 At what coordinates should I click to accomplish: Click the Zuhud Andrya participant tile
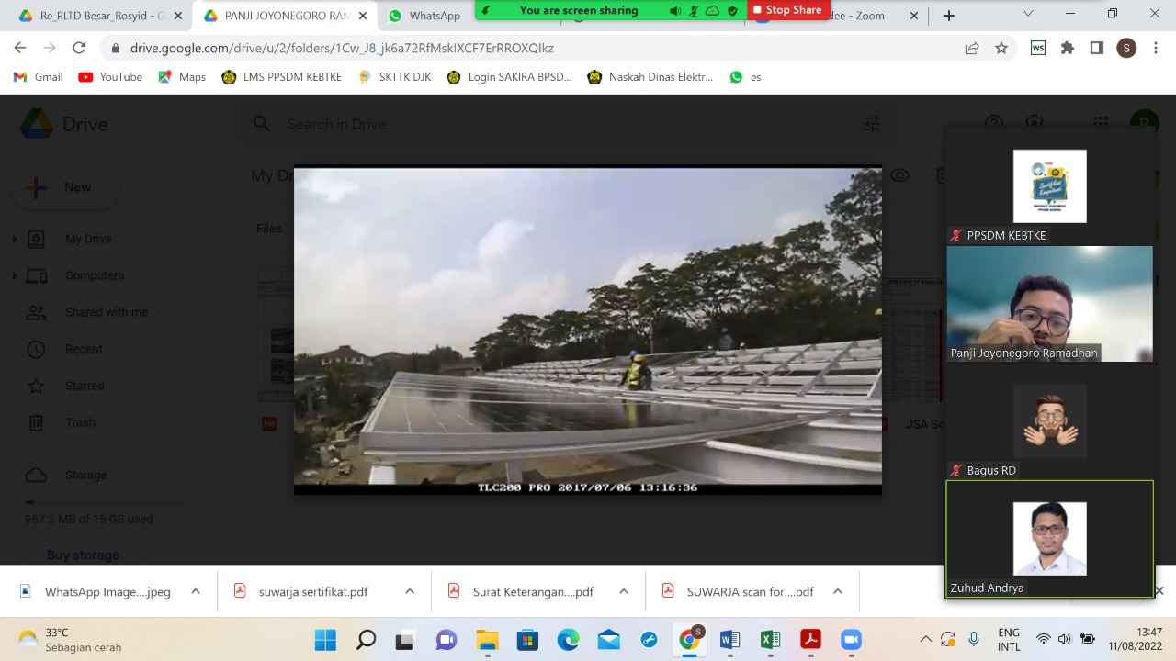(x=1049, y=540)
